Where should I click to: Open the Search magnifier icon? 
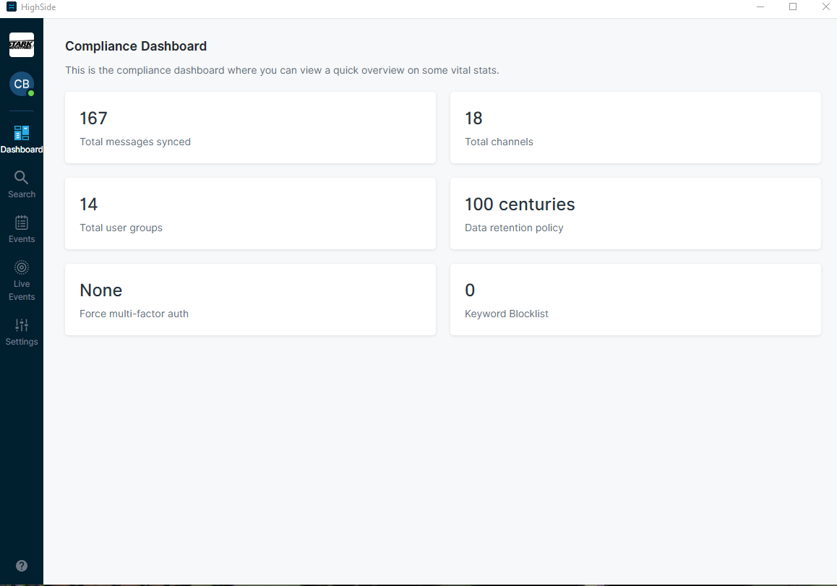[x=22, y=177]
